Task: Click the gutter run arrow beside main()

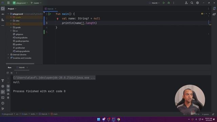Action: point(50,14)
